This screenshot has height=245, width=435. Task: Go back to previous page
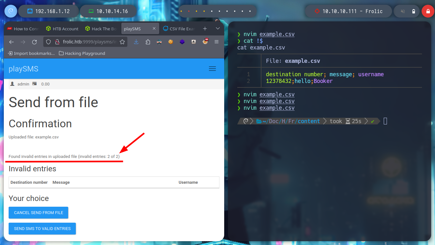click(11, 42)
